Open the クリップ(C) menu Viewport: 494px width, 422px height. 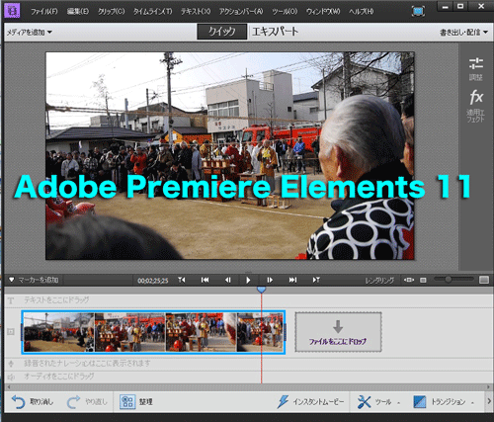(111, 12)
